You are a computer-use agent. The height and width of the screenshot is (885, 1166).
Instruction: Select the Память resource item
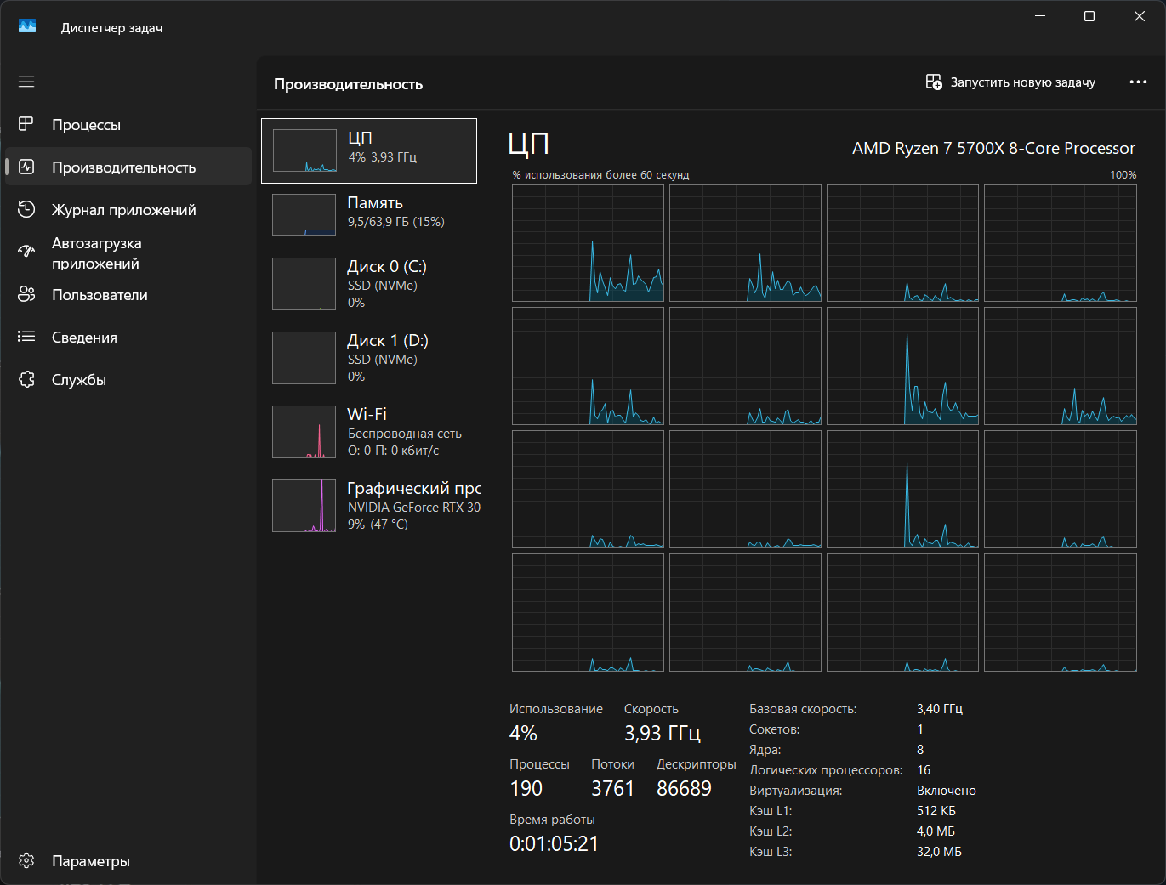click(x=369, y=215)
